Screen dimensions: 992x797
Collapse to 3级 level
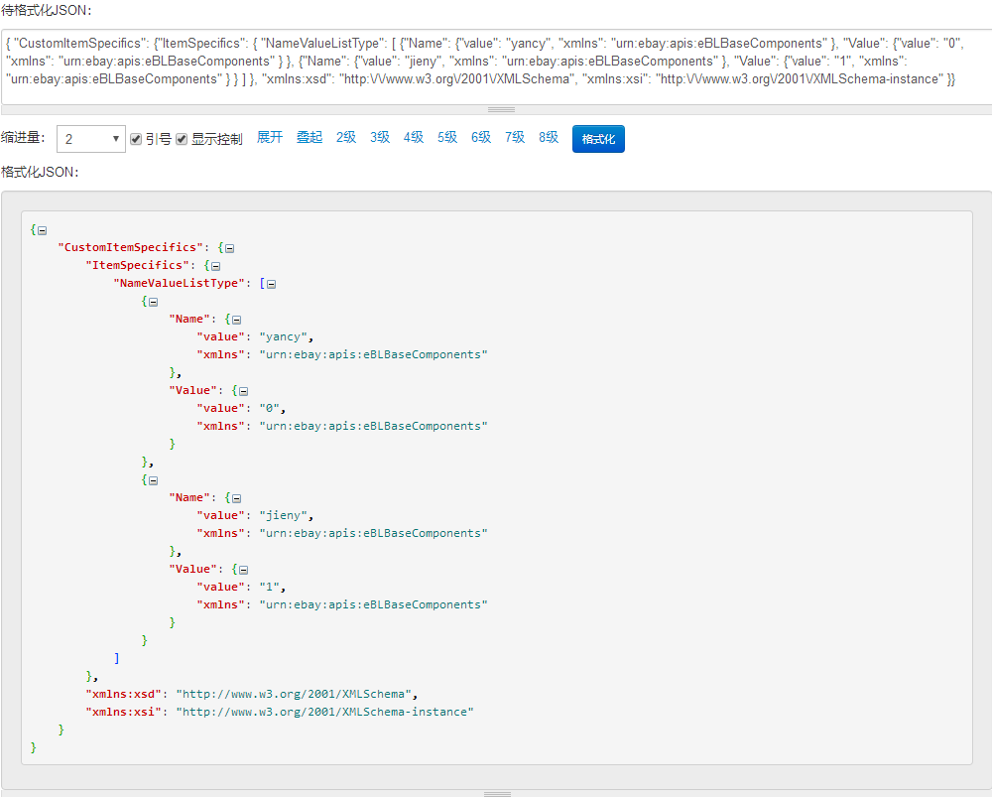[380, 137]
